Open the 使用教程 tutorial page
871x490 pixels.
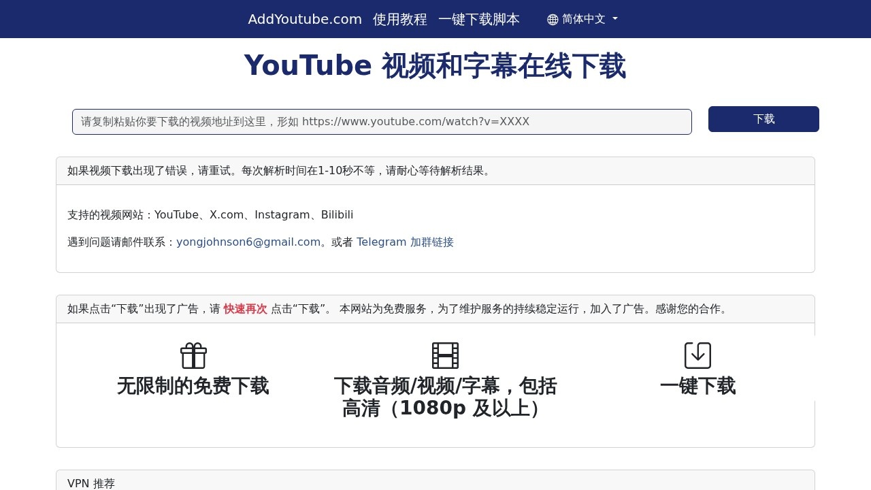click(399, 19)
